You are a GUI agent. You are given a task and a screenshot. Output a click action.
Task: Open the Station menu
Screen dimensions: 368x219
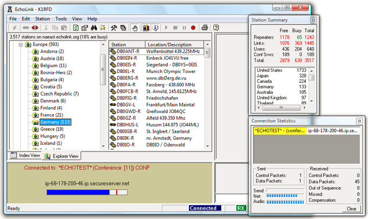tap(42, 19)
